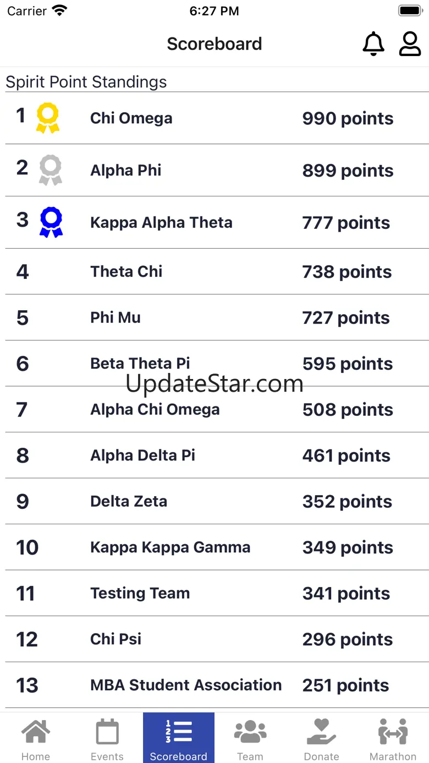Open the Kappa Alpha Theta entry
This screenshot has width=429, height=763.
point(217,222)
